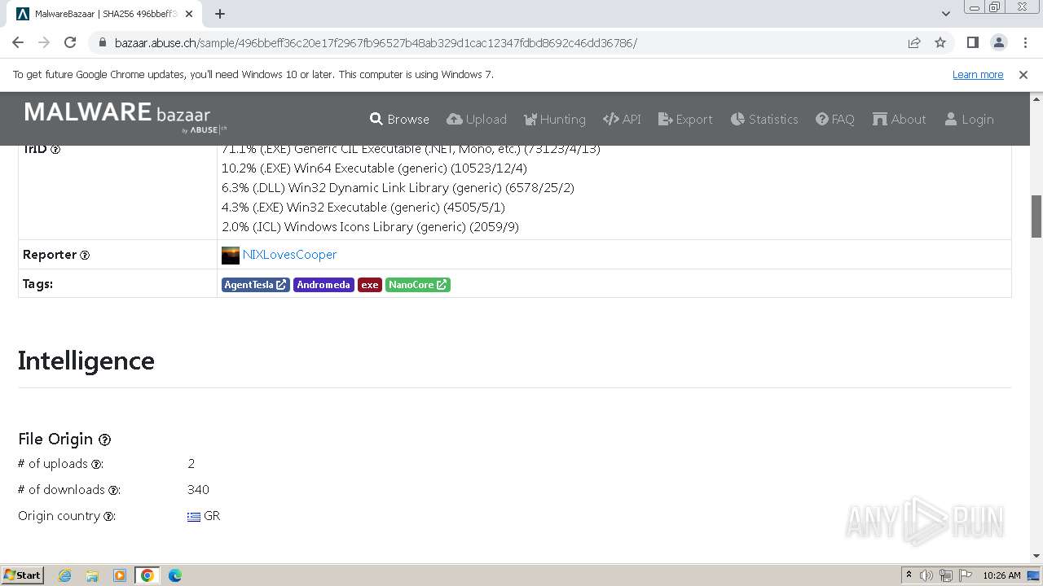This screenshot has width=1043, height=586.
Task: Click the TrID line for Windows Icons Library
Action: (x=370, y=227)
